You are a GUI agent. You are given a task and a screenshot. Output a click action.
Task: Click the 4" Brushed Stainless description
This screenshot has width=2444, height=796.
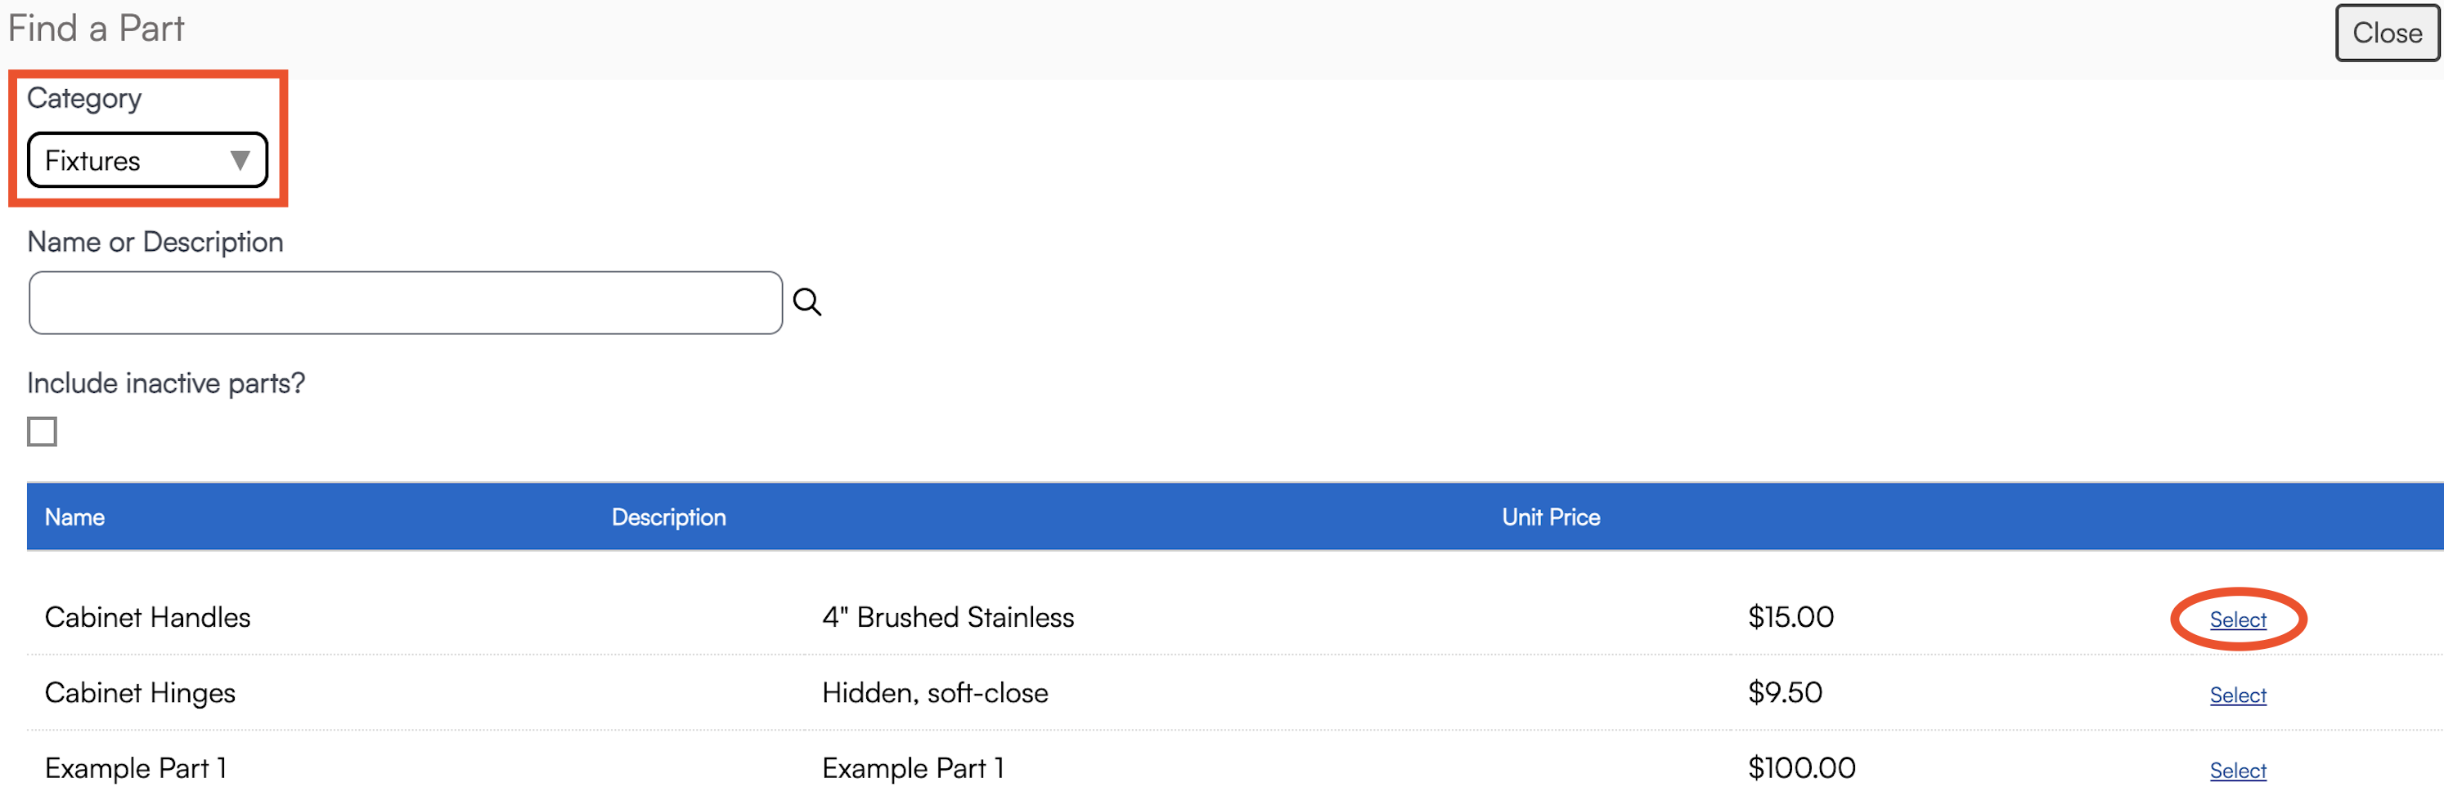(x=947, y=618)
